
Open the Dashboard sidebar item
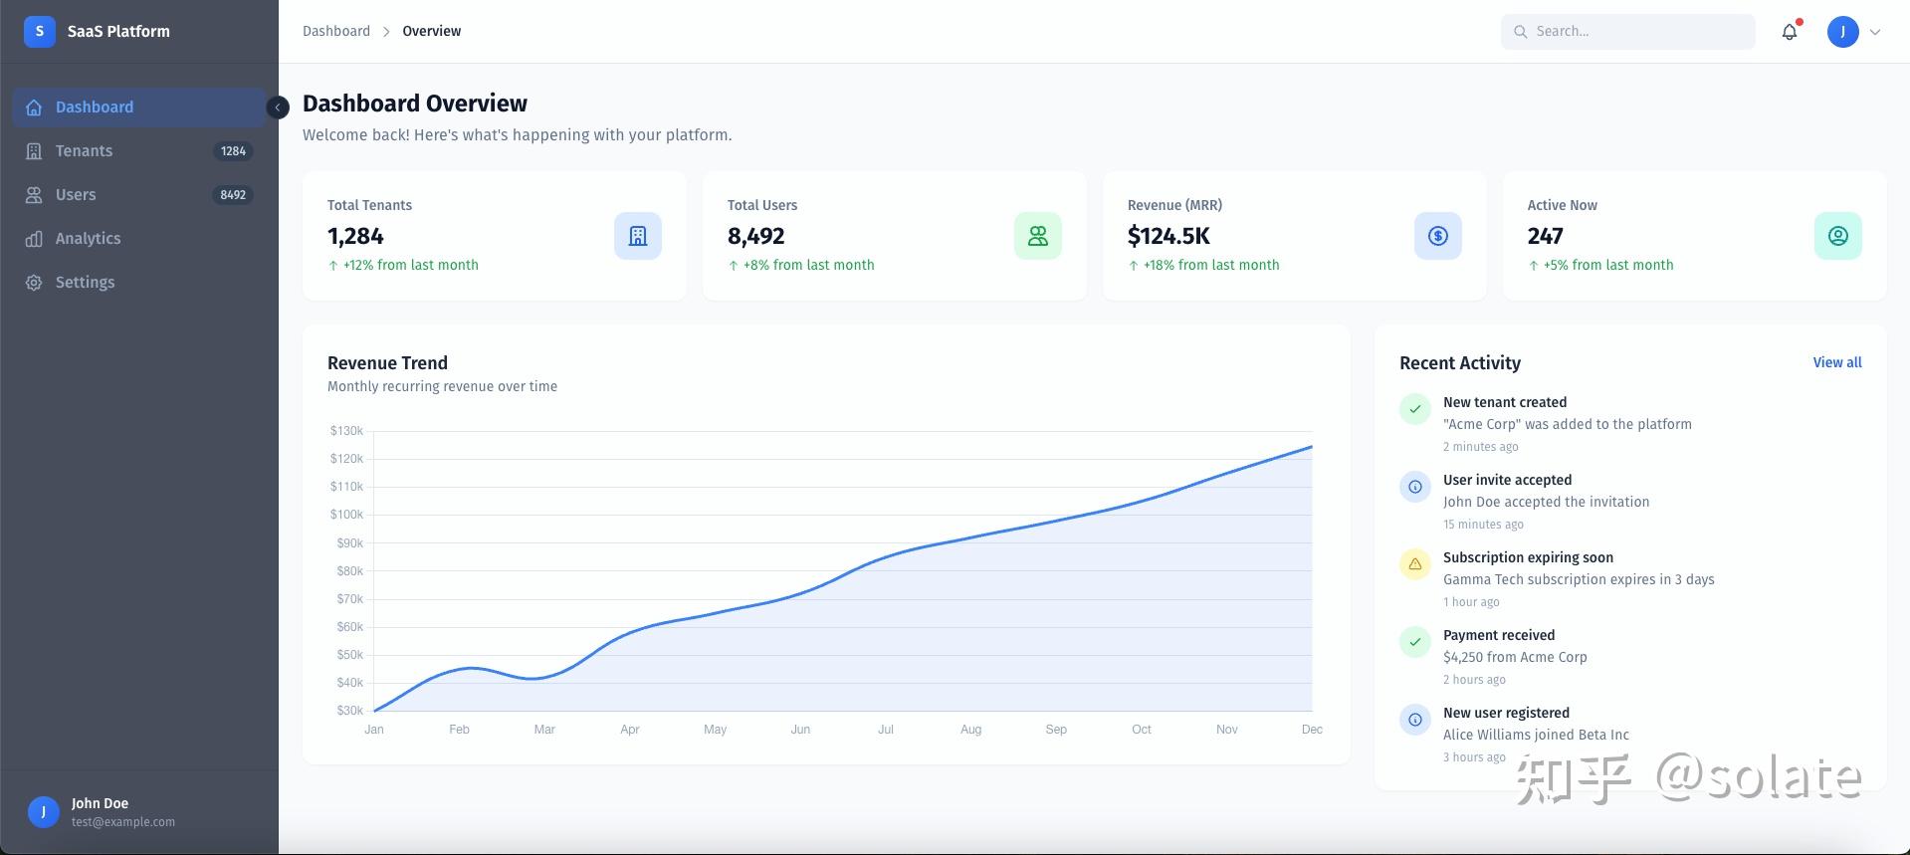(x=138, y=107)
